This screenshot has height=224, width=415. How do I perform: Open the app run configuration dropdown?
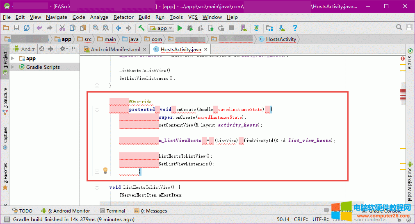tap(162, 28)
